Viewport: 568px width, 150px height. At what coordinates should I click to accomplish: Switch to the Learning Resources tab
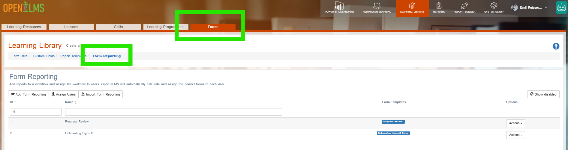tap(24, 27)
